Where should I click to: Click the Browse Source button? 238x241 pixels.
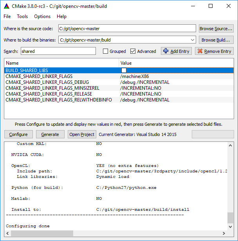(216, 29)
